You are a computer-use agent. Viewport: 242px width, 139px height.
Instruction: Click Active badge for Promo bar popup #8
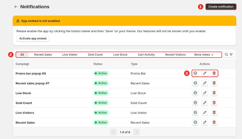coord(101,73)
